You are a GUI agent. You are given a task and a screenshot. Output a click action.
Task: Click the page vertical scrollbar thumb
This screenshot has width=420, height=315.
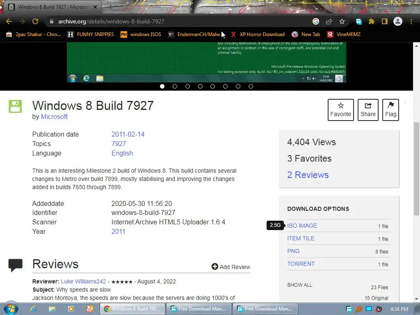pos(416,168)
